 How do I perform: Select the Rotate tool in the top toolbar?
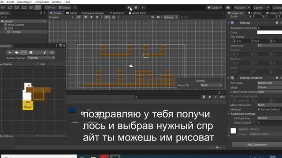(x=10, y=7)
